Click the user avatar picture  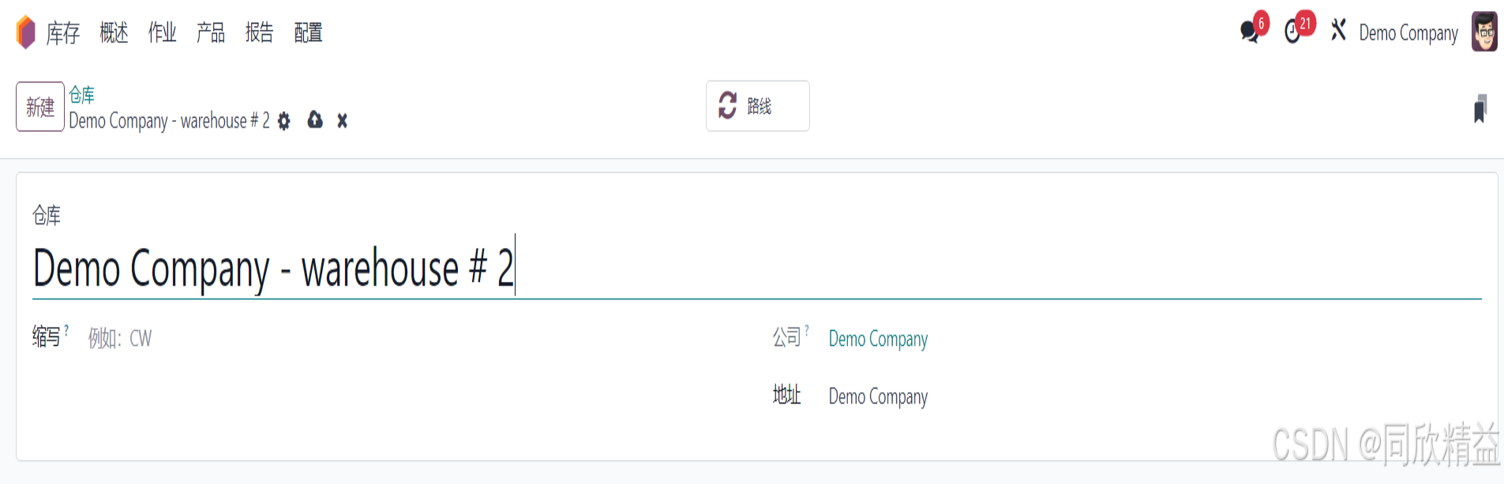coord(1484,32)
